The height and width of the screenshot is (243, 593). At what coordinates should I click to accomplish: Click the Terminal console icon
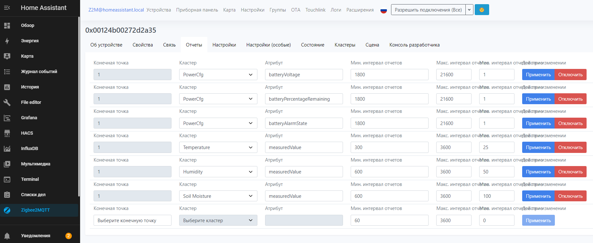[x=7, y=179]
